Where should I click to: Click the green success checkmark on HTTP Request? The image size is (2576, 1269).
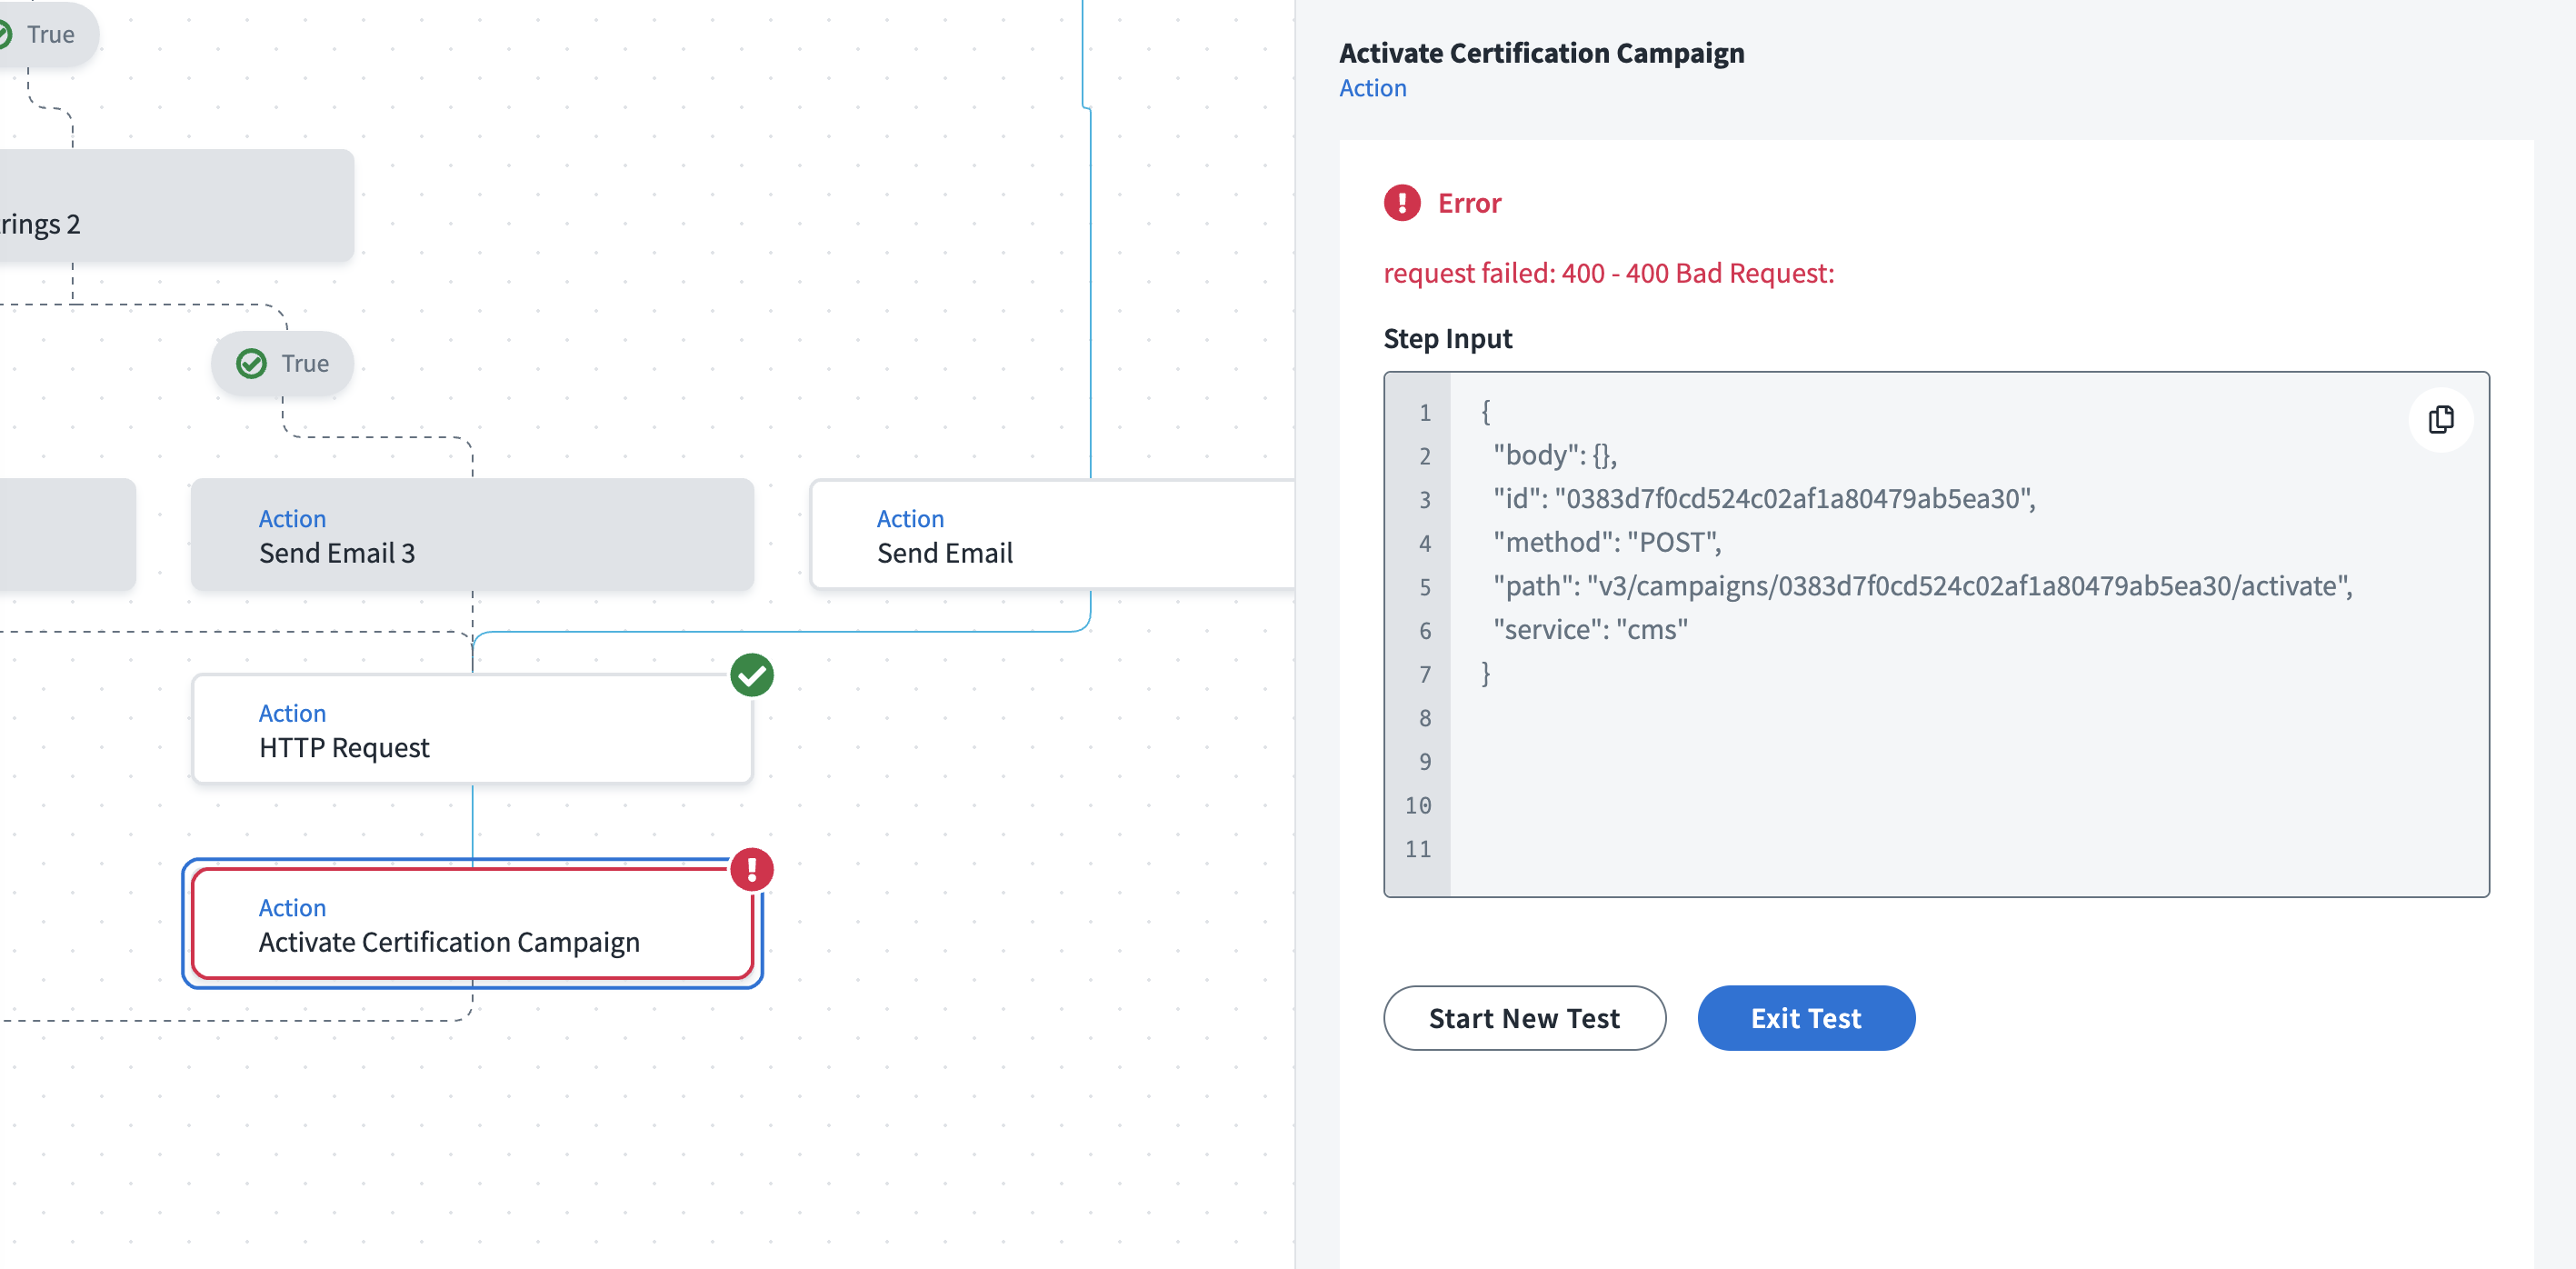751,675
